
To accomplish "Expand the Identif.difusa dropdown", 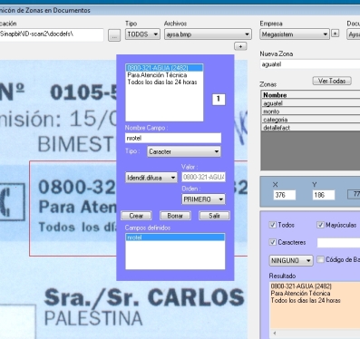I will pos(151,178).
